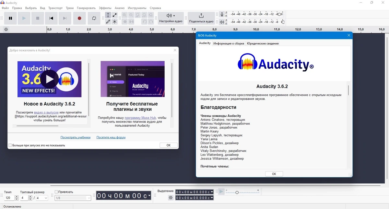
Task: Open the time signature denominator dropdown
Action: click(x=42, y=198)
